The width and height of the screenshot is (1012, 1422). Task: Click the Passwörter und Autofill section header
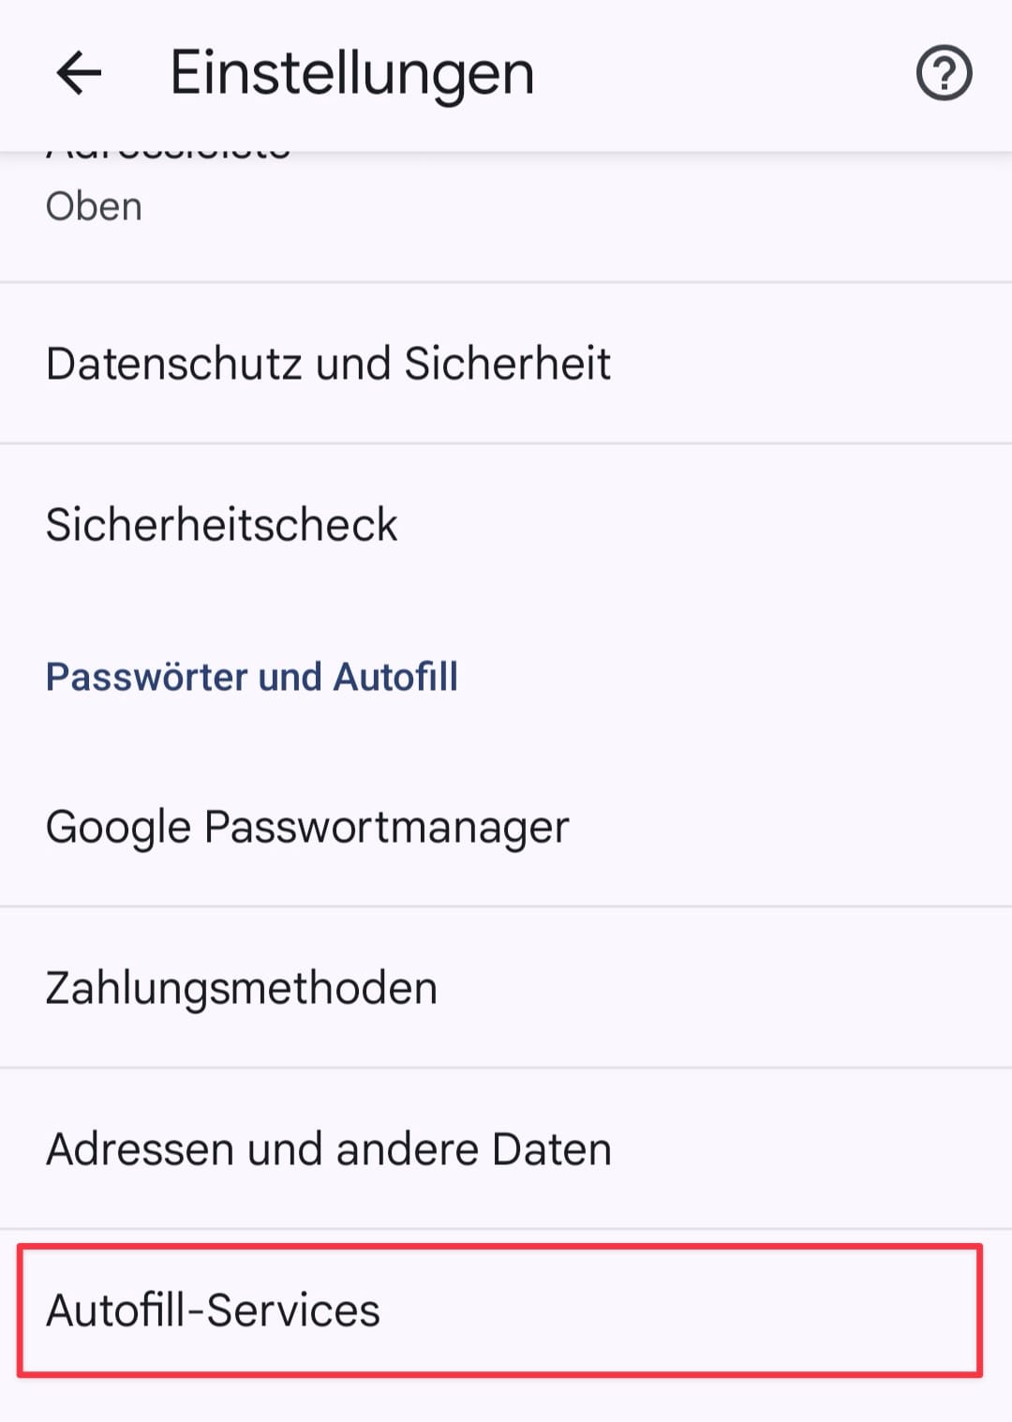point(251,677)
